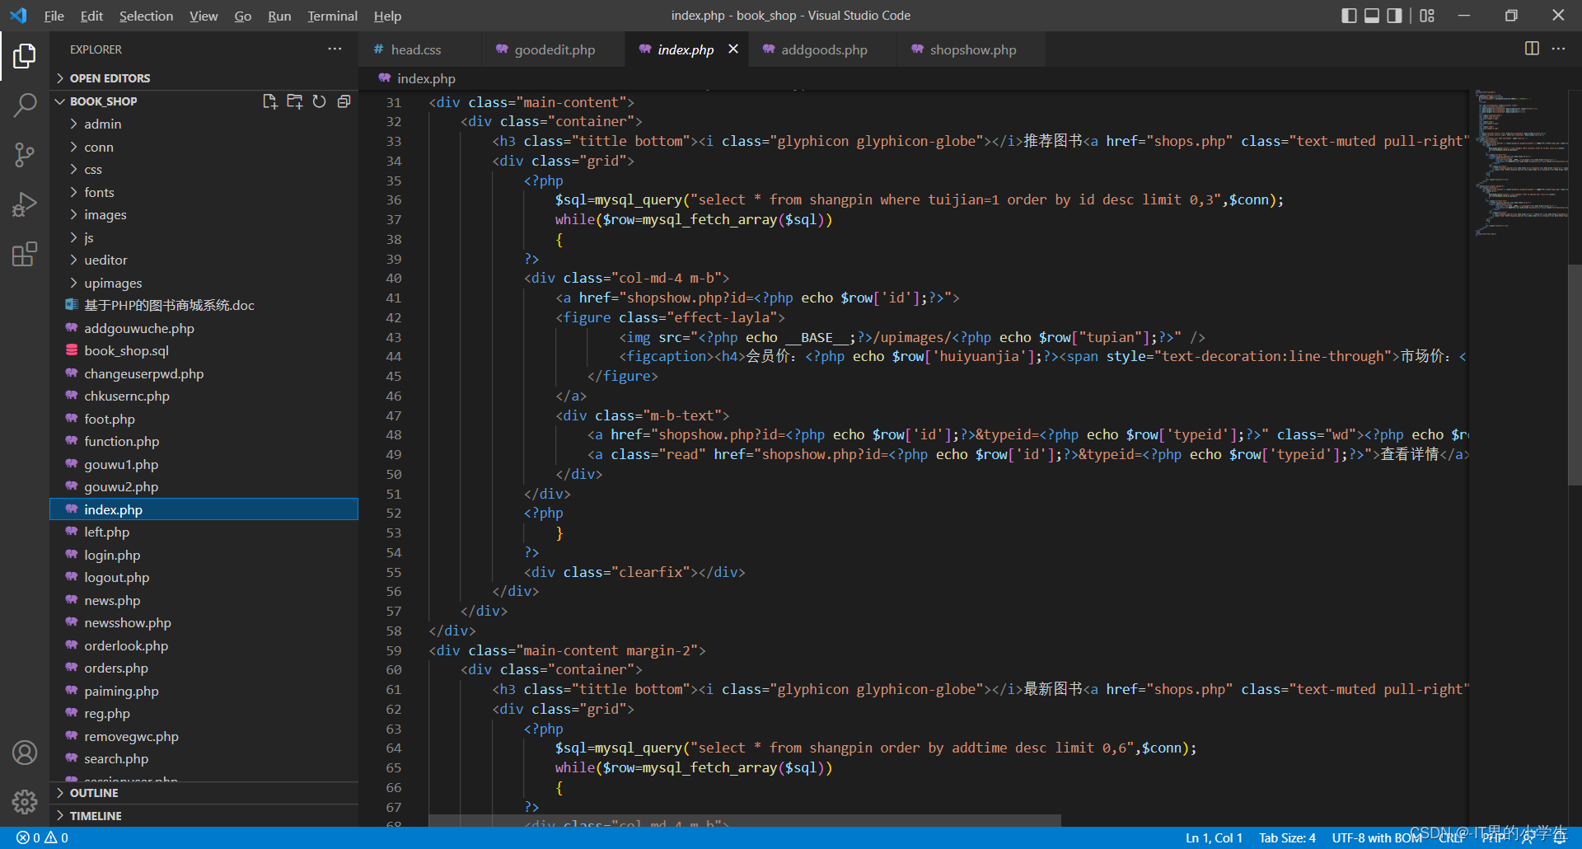Viewport: 1582px width, 849px height.
Task: Open the Extensions view
Action: 25,254
